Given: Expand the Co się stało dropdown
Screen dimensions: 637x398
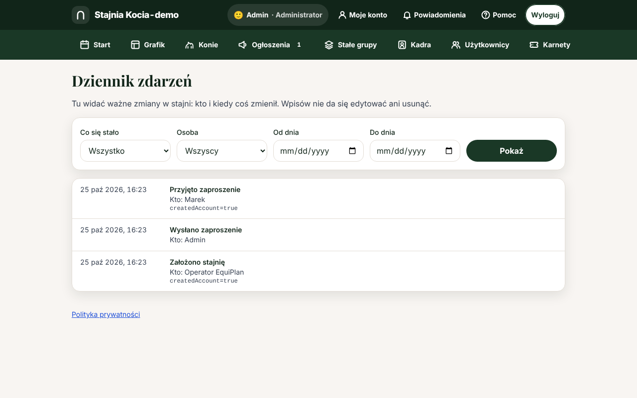Looking at the screenshot, I should (125, 151).
